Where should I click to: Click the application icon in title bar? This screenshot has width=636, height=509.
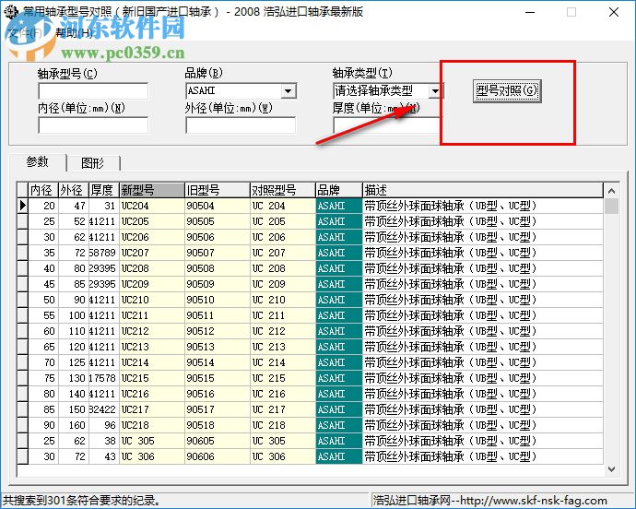point(10,11)
